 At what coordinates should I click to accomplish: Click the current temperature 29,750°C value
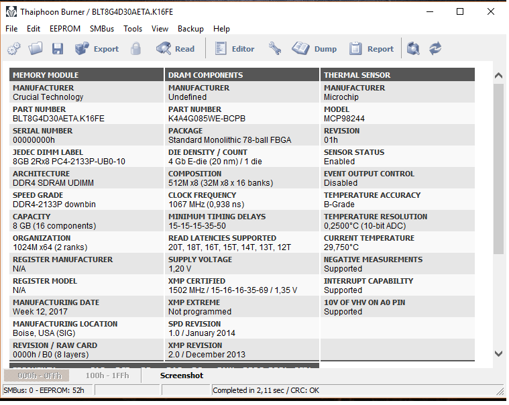tap(341, 247)
